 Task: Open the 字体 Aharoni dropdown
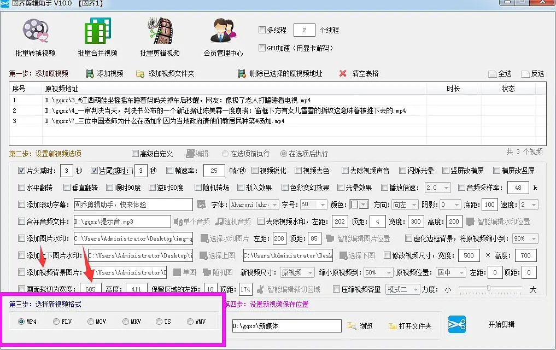(x=254, y=205)
